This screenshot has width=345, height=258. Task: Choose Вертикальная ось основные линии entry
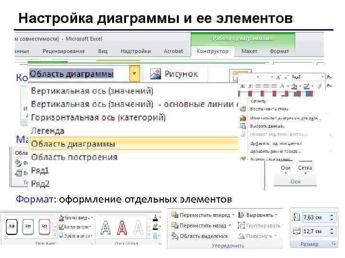point(135,104)
